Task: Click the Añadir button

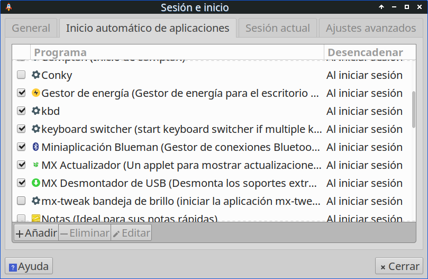Action: click(37, 233)
